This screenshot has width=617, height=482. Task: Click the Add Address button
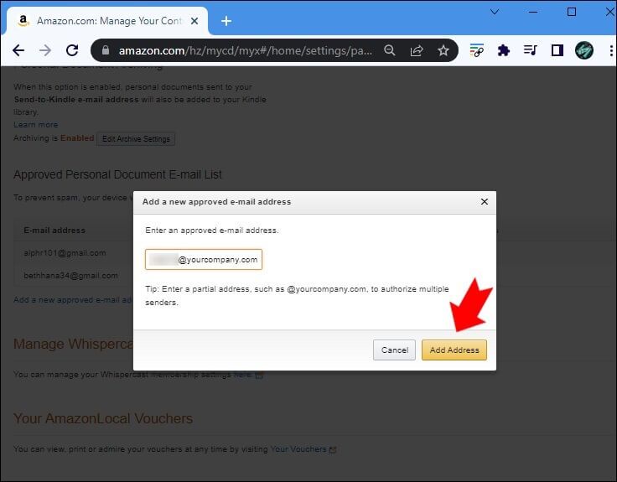click(454, 350)
